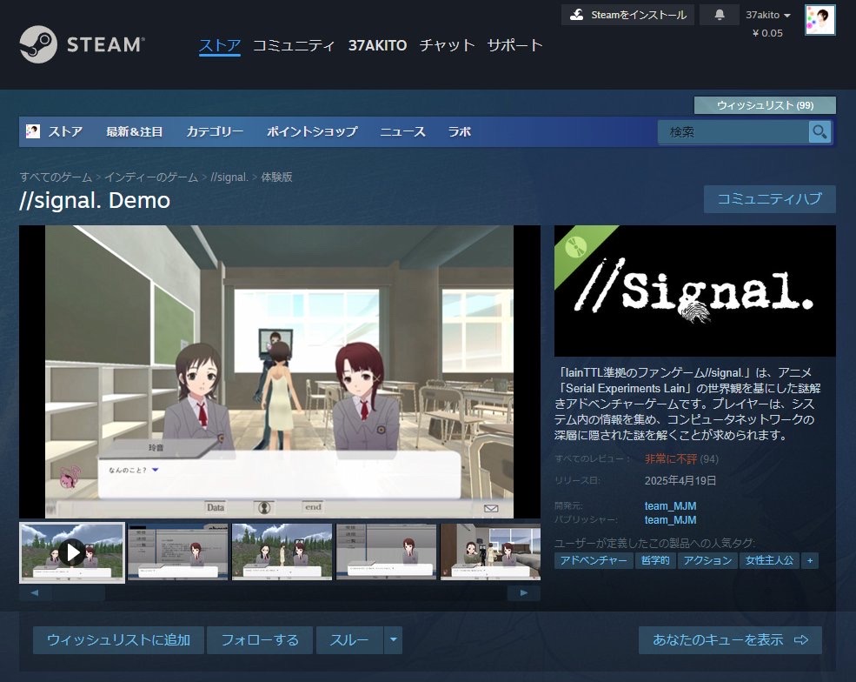Select the fourth screenshot thumbnail
This screenshot has height=682, width=856.
pyautogui.click(x=386, y=552)
